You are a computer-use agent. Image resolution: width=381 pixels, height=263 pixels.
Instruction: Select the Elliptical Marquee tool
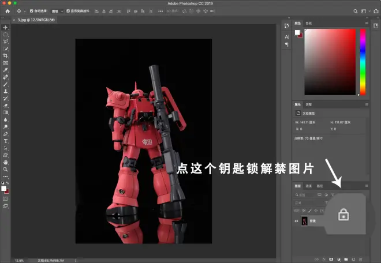pyautogui.click(x=5, y=35)
